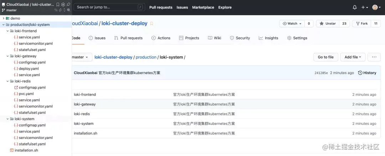Unstar the repository
The width and height of the screenshot is (385, 156).
pos(328,23)
